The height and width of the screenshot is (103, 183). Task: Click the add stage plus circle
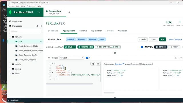[115, 53]
